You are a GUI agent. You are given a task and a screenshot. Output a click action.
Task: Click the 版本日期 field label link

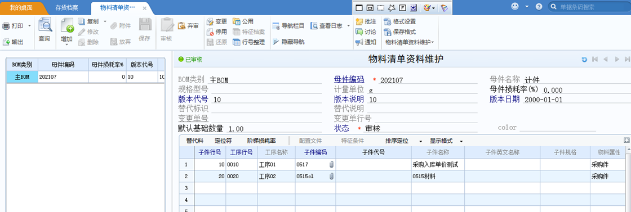point(505,99)
